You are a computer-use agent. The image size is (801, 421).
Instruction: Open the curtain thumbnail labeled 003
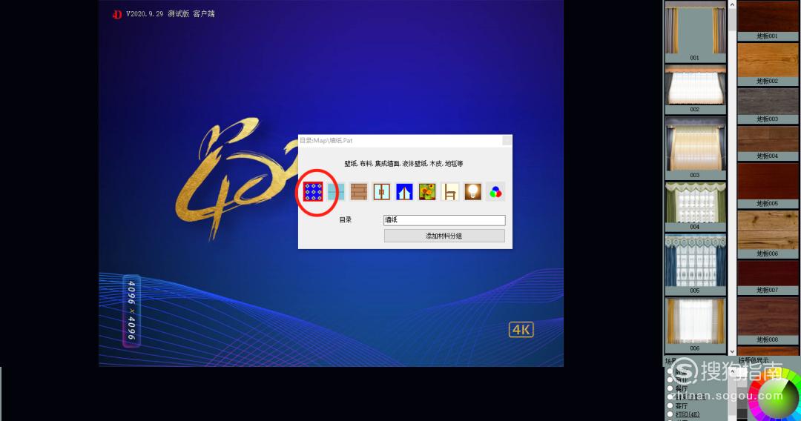(695, 147)
